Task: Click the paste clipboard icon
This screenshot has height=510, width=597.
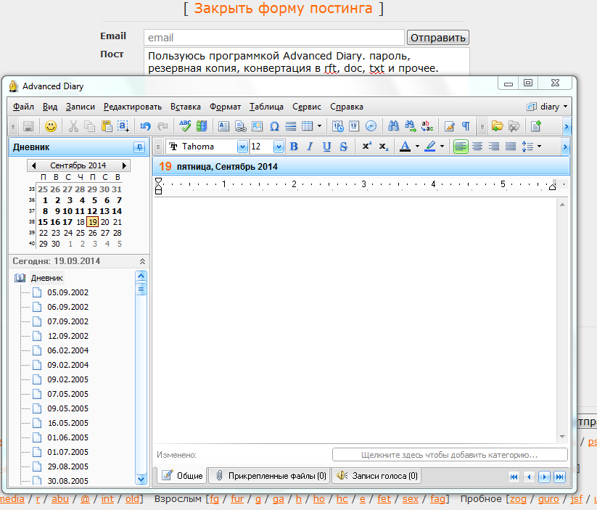Action: tap(107, 126)
